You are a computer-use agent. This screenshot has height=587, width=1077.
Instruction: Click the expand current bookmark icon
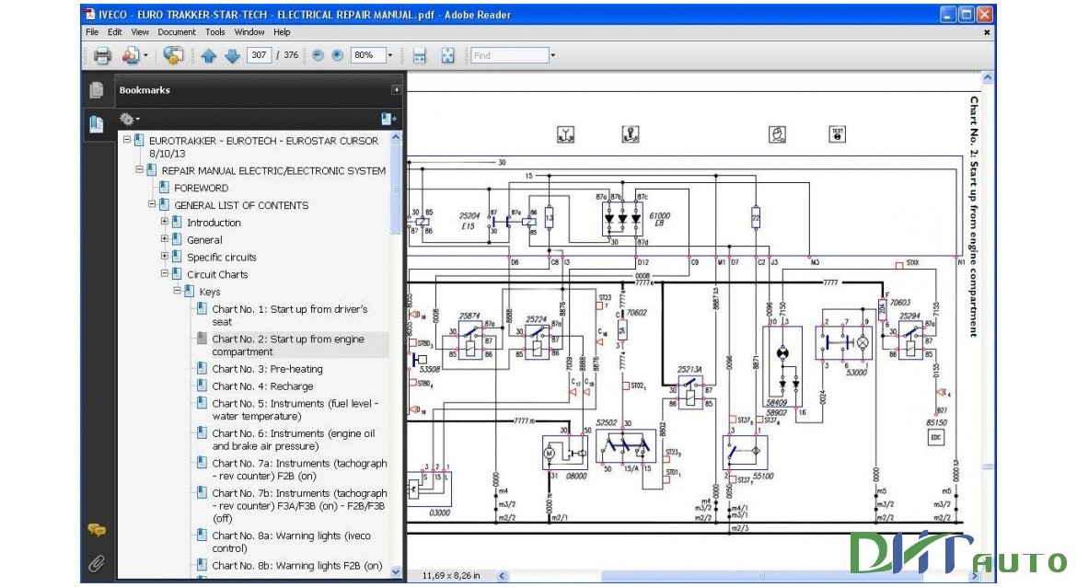coord(388,119)
